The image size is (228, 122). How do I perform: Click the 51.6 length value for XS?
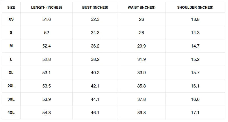pyautogui.click(x=46, y=19)
